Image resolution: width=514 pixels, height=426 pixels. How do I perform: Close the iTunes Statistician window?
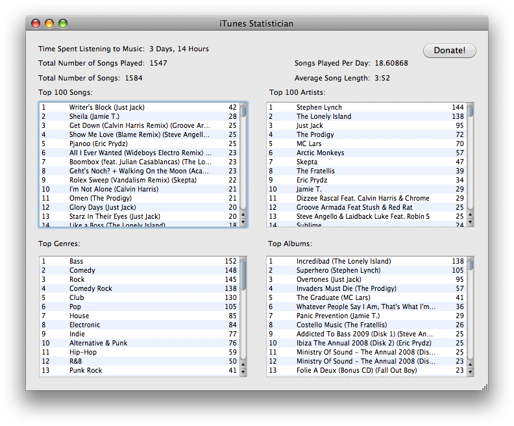tap(36, 23)
